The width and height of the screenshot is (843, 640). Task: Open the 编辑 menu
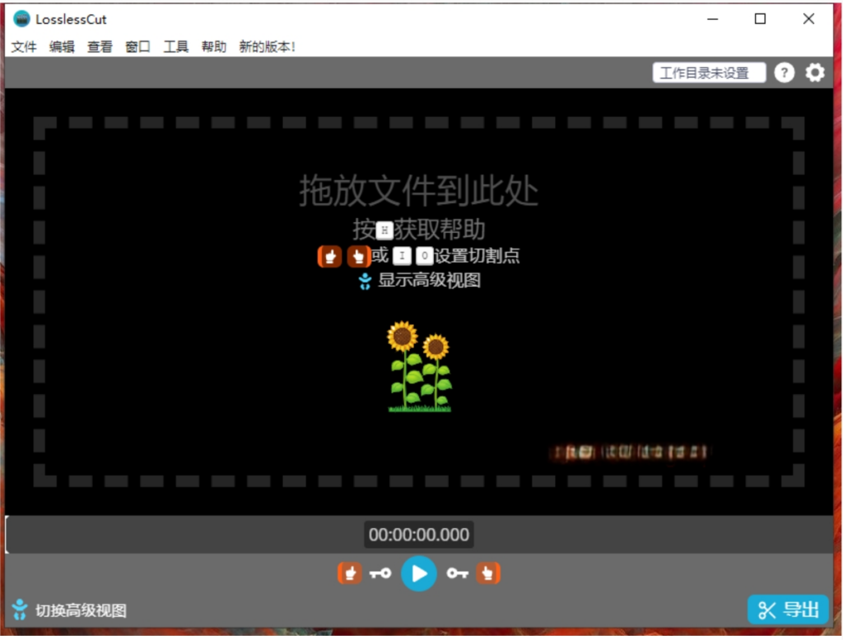[x=62, y=47]
